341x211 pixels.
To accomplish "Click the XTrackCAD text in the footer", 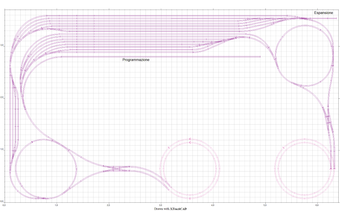I will coord(178,209).
